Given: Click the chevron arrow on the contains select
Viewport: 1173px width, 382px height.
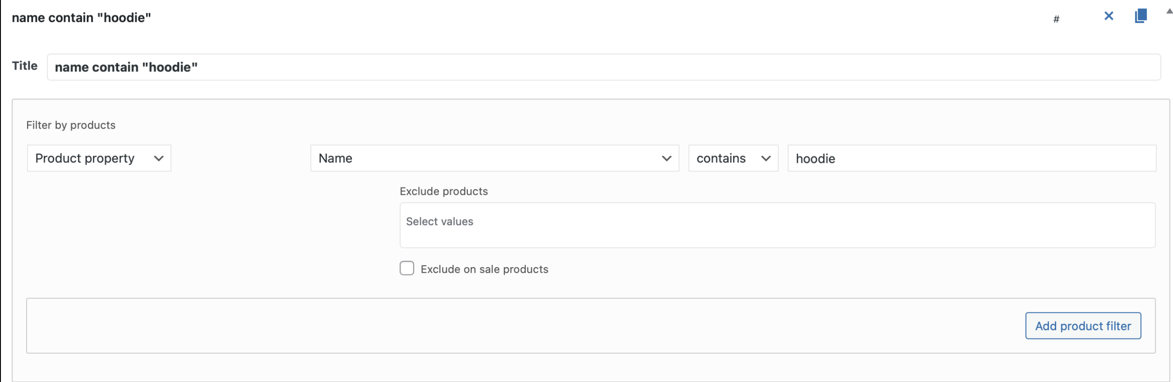Looking at the screenshot, I should click(766, 159).
